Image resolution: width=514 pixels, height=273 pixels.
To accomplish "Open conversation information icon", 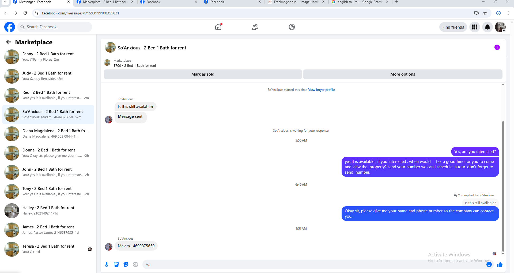I will 497,47.
